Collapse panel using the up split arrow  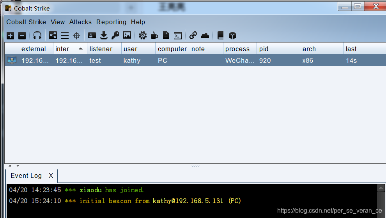tap(10, 166)
